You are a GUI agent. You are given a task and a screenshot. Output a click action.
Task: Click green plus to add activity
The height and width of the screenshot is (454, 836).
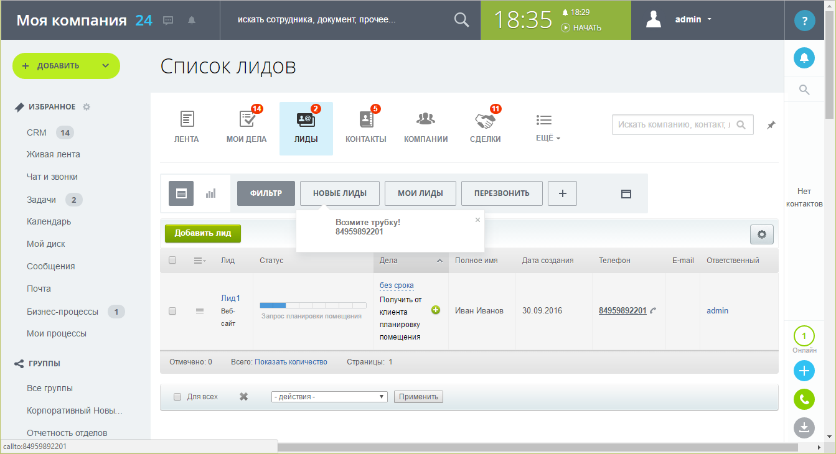[x=436, y=310]
